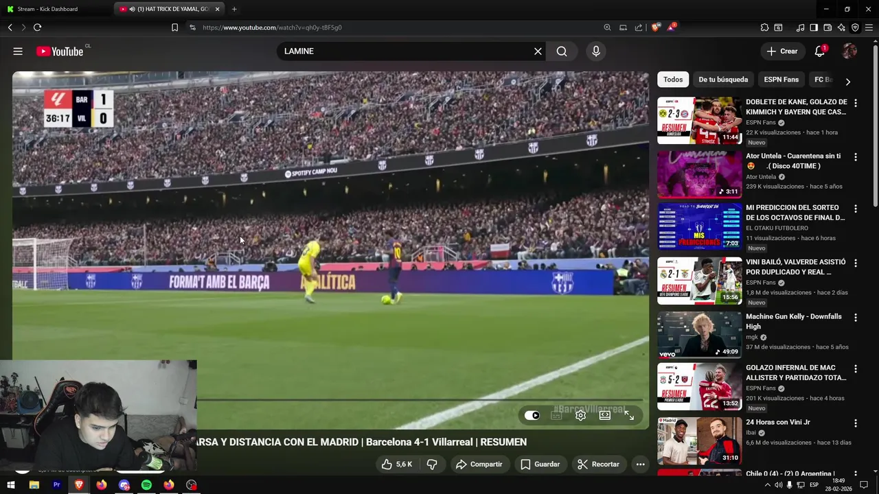This screenshot has height=494, width=879.
Task: Open the notifications bell
Action: (x=820, y=51)
